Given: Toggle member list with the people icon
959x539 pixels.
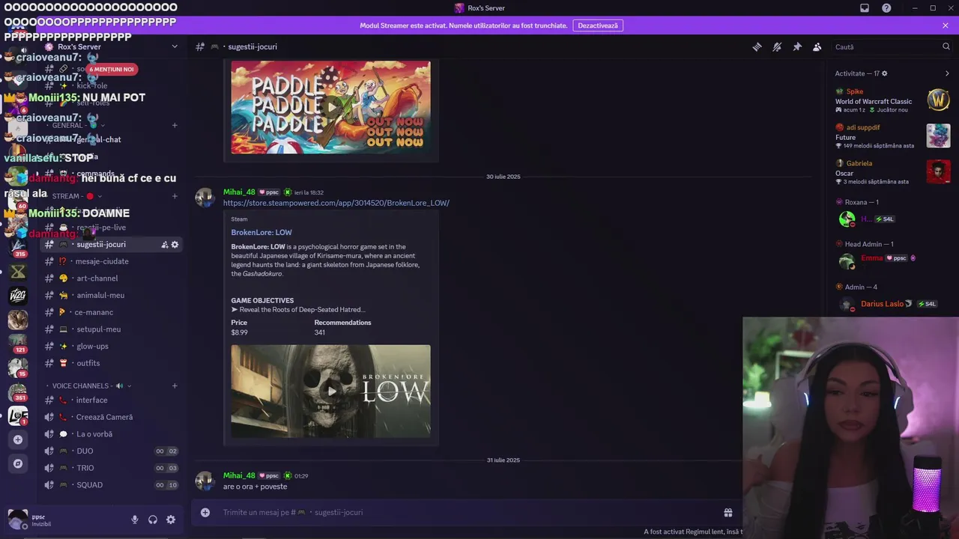Looking at the screenshot, I should (x=817, y=46).
